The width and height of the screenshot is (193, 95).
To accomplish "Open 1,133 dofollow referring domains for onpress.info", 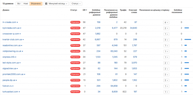I will click(x=98, y=57).
